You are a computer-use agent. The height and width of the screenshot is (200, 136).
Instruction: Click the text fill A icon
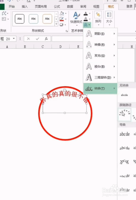pos(86,13)
